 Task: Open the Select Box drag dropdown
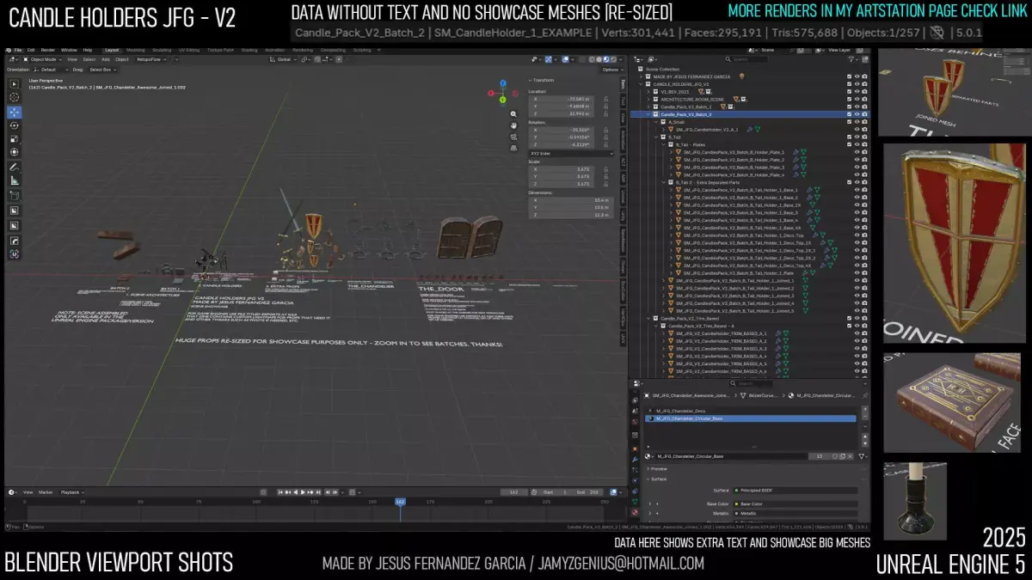102,70
